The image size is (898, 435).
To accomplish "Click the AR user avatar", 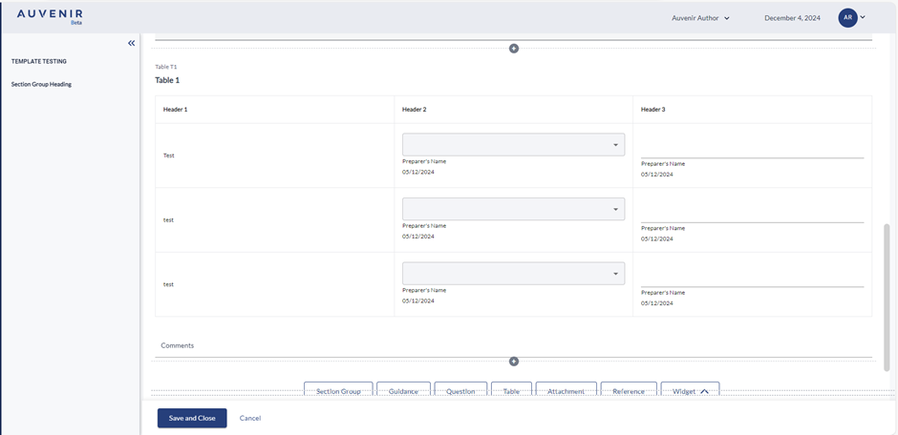I will (846, 17).
